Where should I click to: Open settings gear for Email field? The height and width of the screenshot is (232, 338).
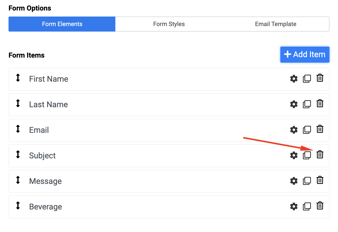point(294,130)
